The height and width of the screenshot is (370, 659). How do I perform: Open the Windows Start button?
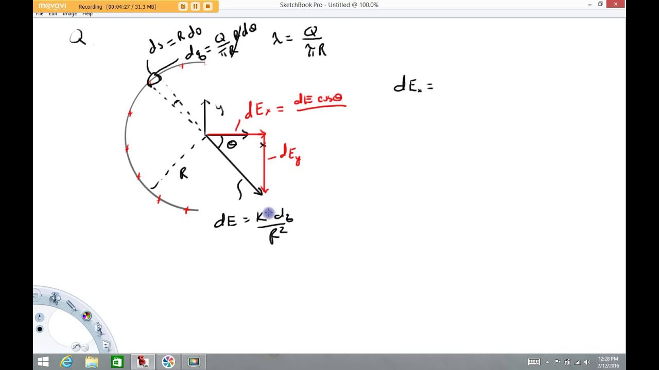click(x=43, y=362)
